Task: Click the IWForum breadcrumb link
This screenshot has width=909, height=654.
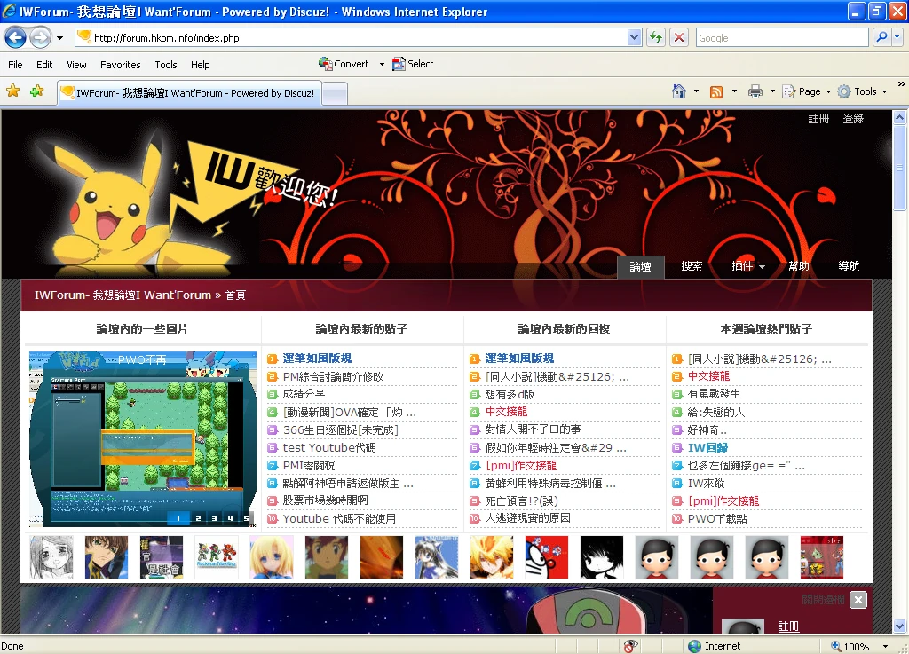Action: click(123, 295)
